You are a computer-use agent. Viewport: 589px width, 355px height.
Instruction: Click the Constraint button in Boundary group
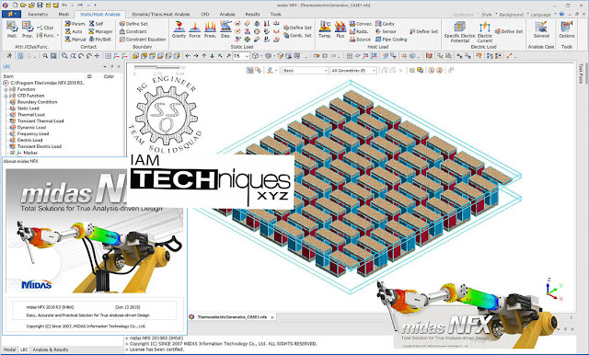[133, 31]
